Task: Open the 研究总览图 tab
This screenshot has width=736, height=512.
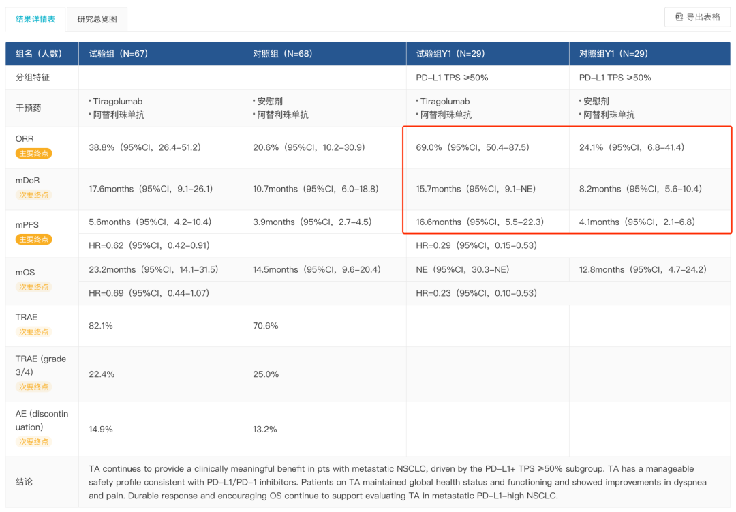Action: 97,19
